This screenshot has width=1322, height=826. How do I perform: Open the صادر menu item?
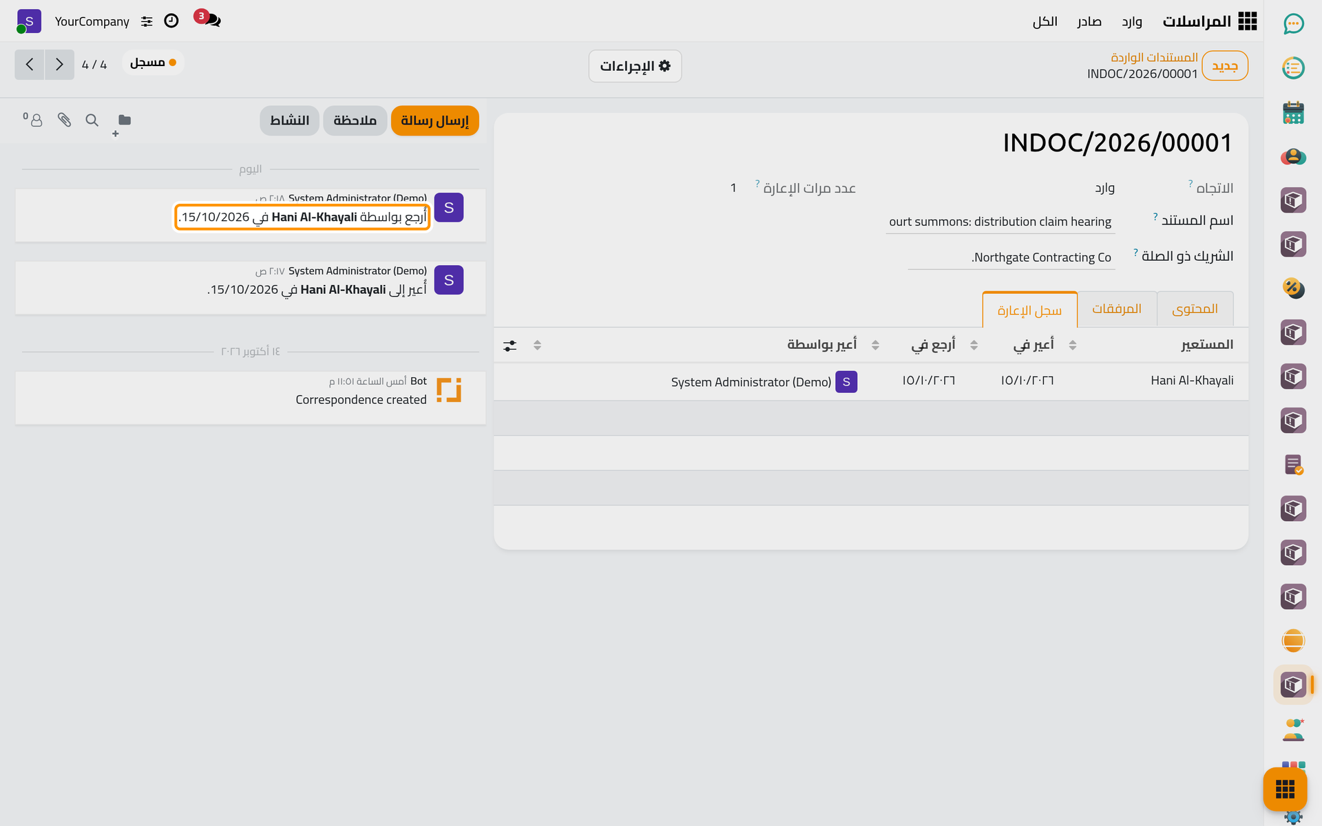pyautogui.click(x=1089, y=21)
